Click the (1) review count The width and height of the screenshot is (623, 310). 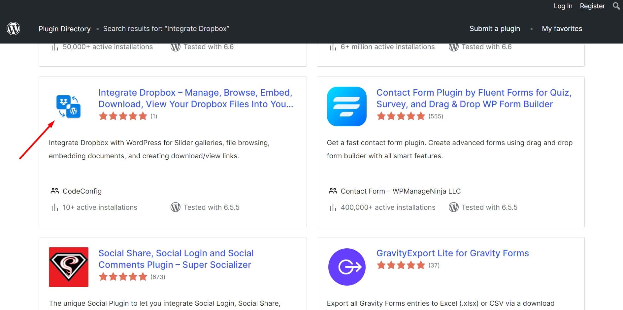[x=154, y=116]
